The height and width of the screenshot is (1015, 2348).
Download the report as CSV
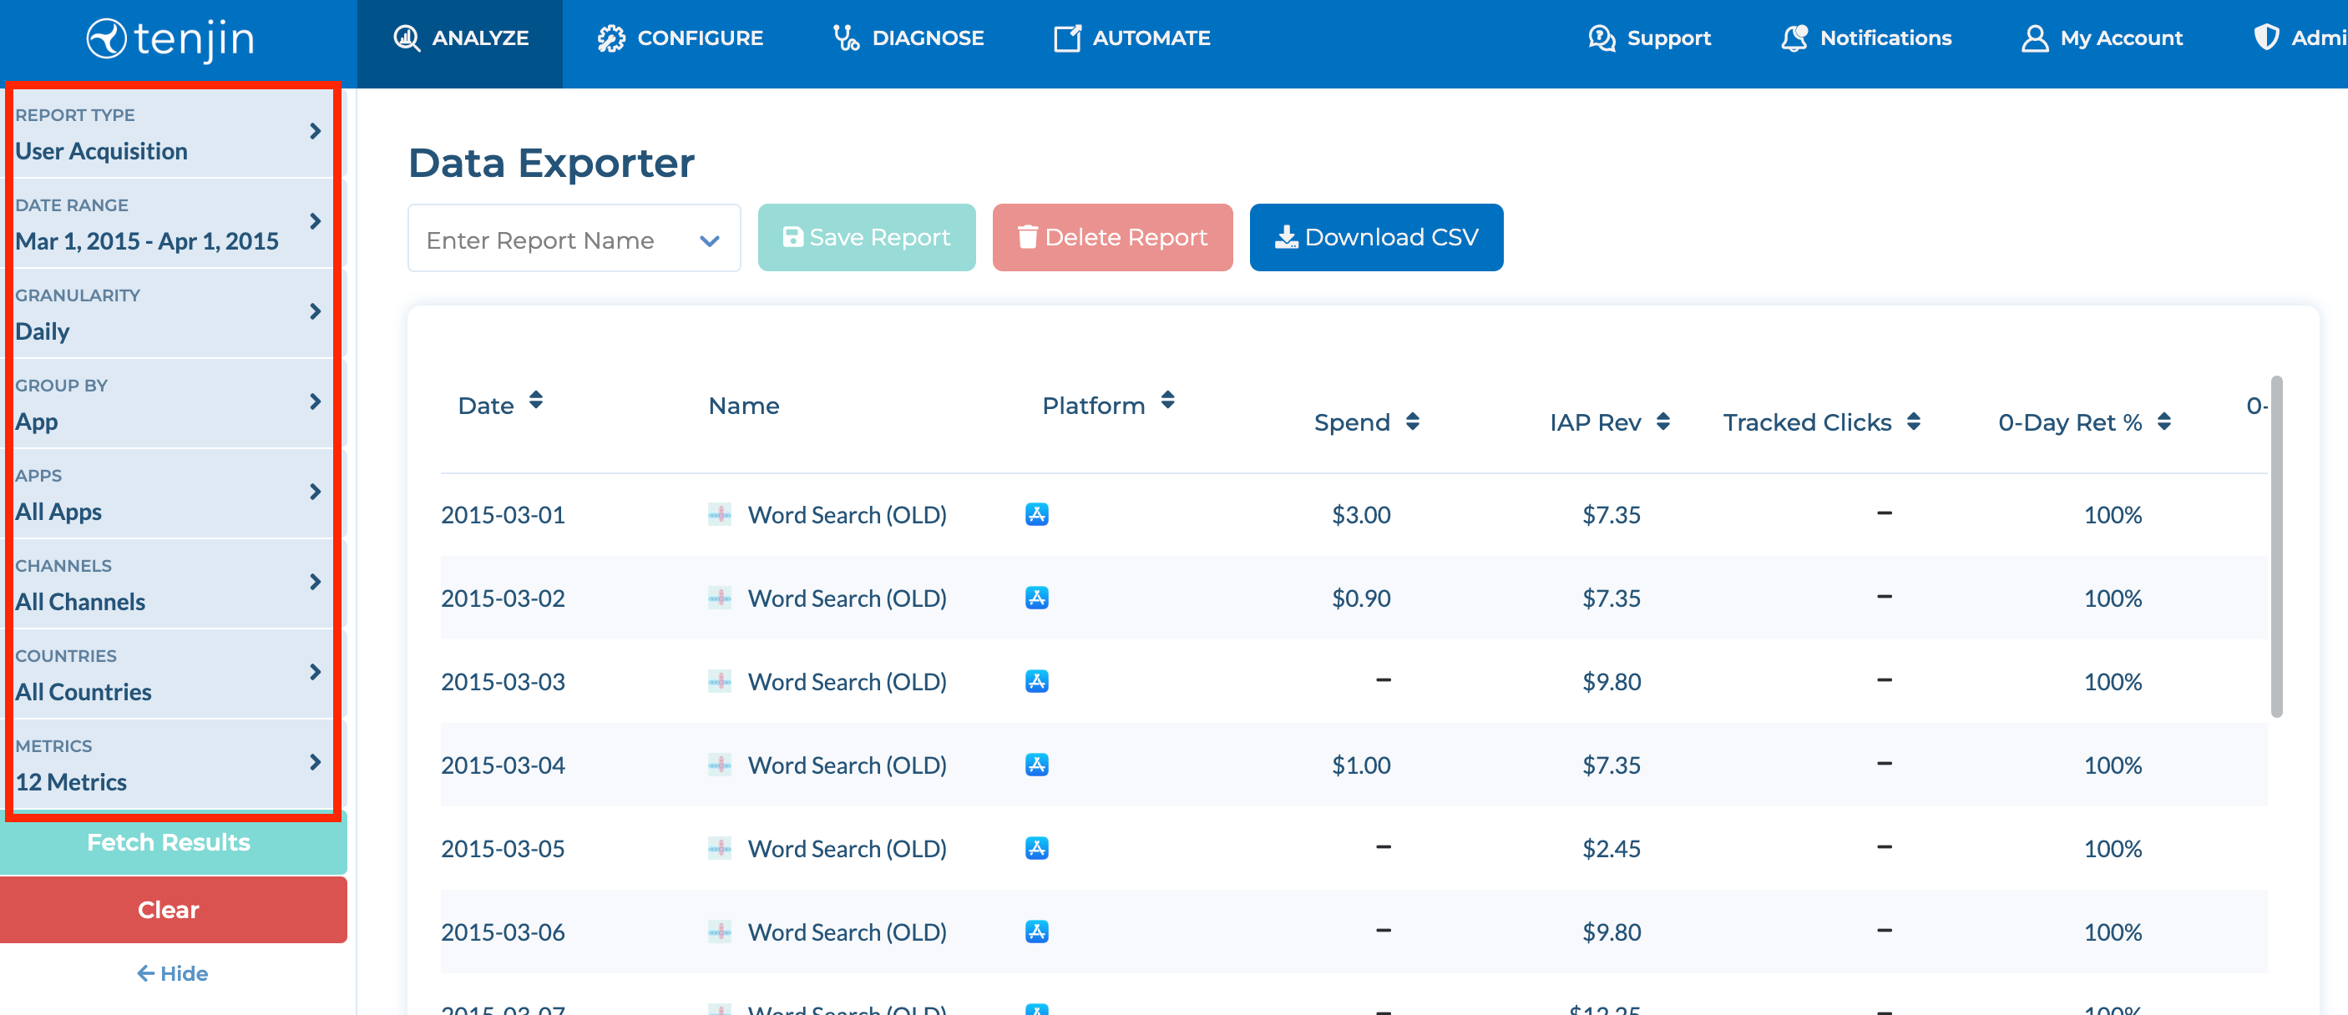(x=1376, y=237)
